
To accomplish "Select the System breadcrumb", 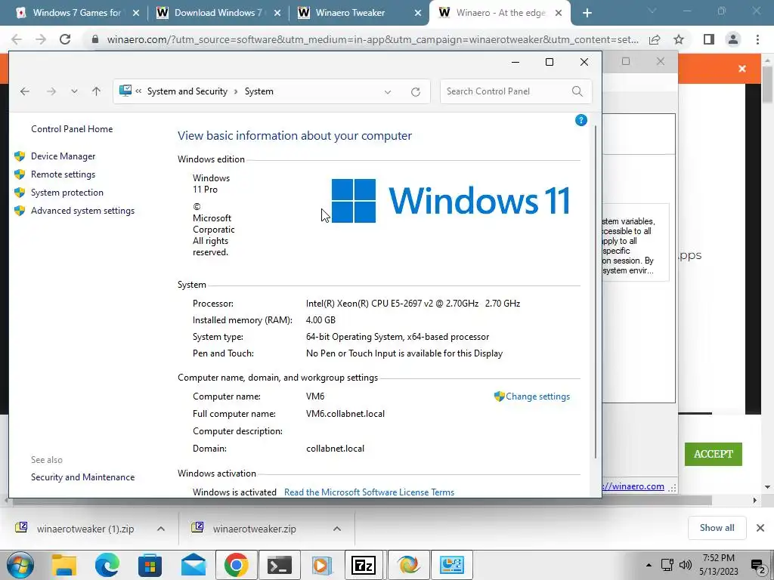I will [x=259, y=91].
